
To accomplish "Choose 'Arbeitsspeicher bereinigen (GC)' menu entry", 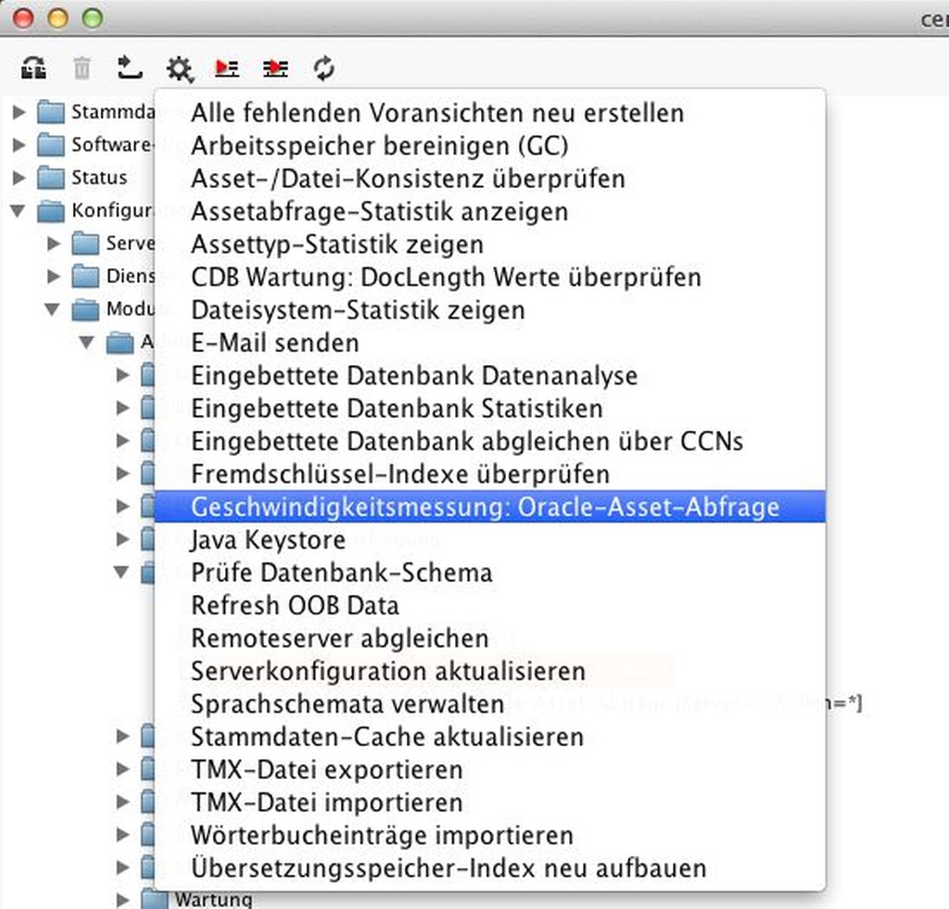I will 379,145.
